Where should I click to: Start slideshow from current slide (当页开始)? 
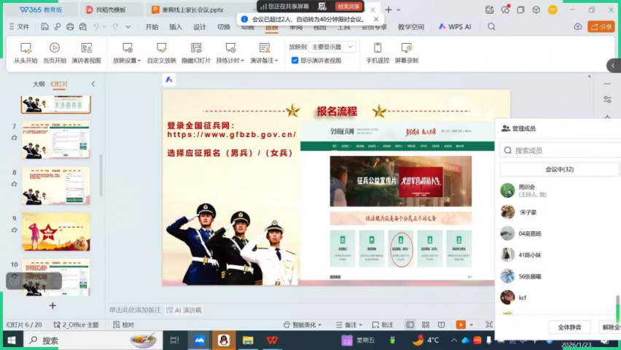pyautogui.click(x=54, y=48)
